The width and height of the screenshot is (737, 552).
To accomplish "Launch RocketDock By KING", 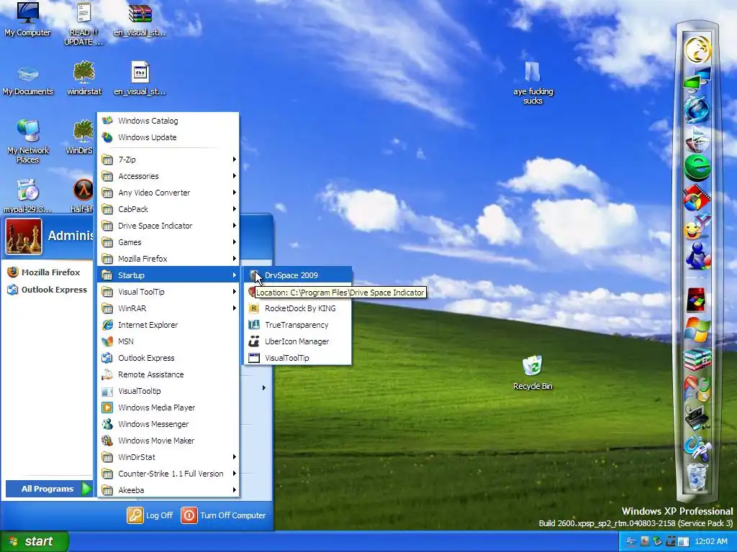I will (298, 308).
